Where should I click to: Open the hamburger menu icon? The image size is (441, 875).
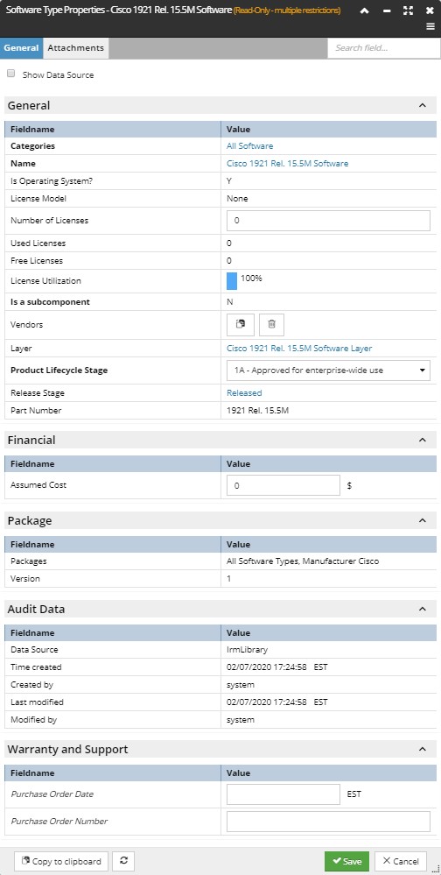[430, 26]
